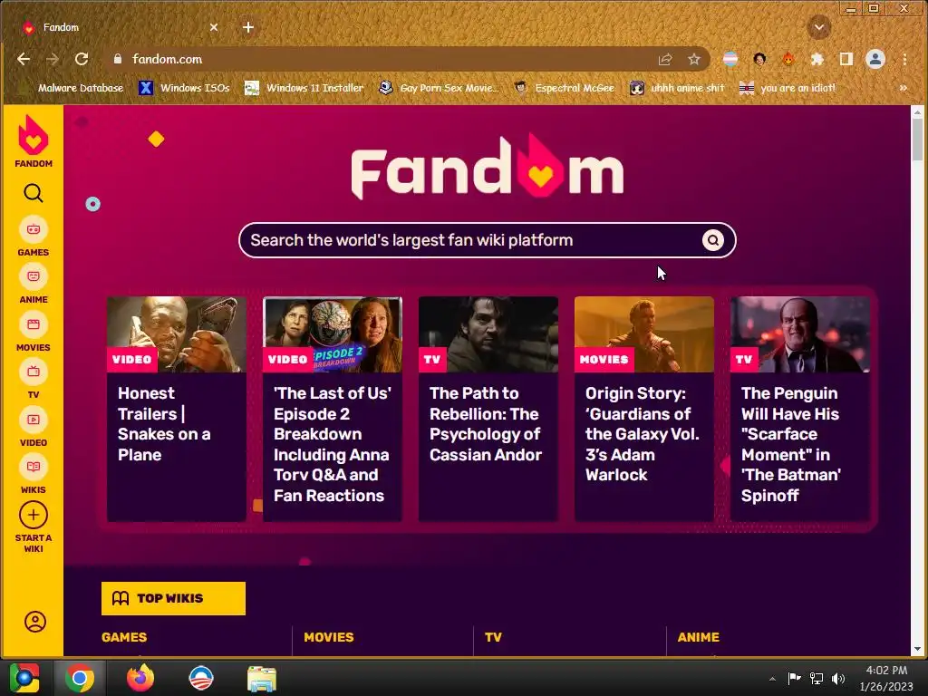Open the Fandom home logo in sidebar
This screenshot has width=928, height=696.
[x=34, y=140]
